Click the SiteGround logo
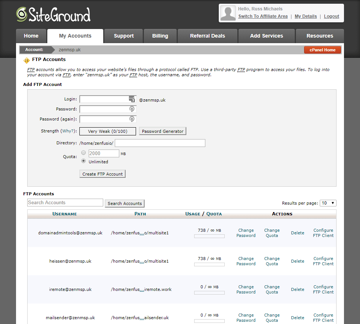The image size is (360, 324). pos(54,15)
